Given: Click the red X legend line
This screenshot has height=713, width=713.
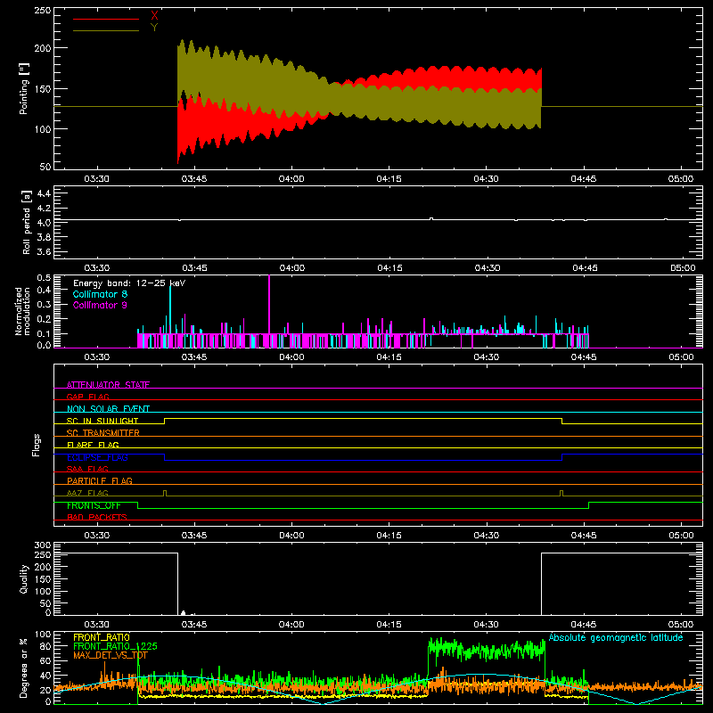Looking at the screenshot, I should click(106, 19).
